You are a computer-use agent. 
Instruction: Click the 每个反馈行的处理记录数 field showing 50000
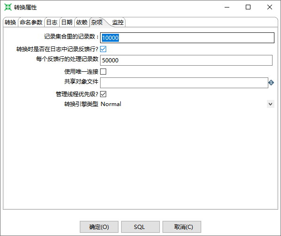pyautogui.click(x=186, y=61)
